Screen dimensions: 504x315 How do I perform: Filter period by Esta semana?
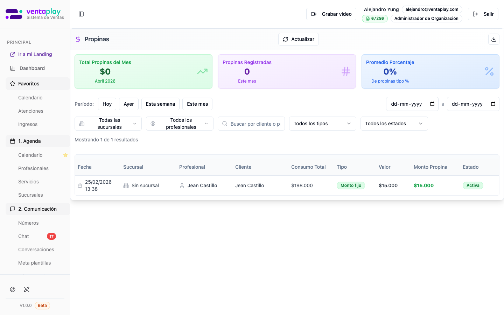coord(160,104)
